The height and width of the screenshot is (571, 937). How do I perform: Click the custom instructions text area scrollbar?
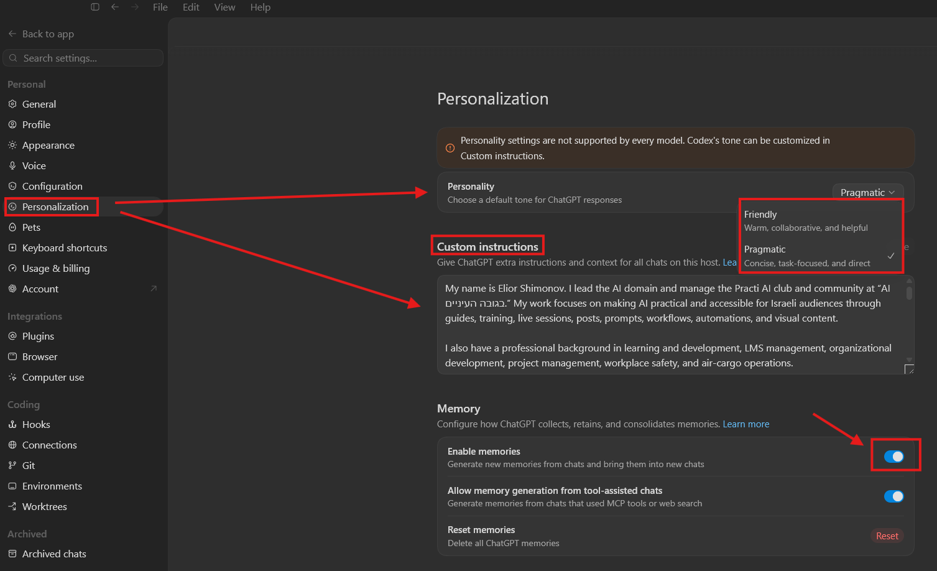pyautogui.click(x=909, y=292)
